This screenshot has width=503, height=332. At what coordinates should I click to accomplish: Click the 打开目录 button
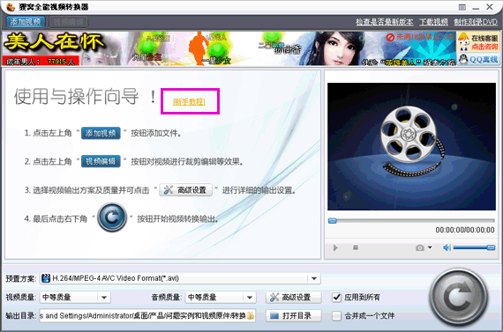[x=293, y=315]
